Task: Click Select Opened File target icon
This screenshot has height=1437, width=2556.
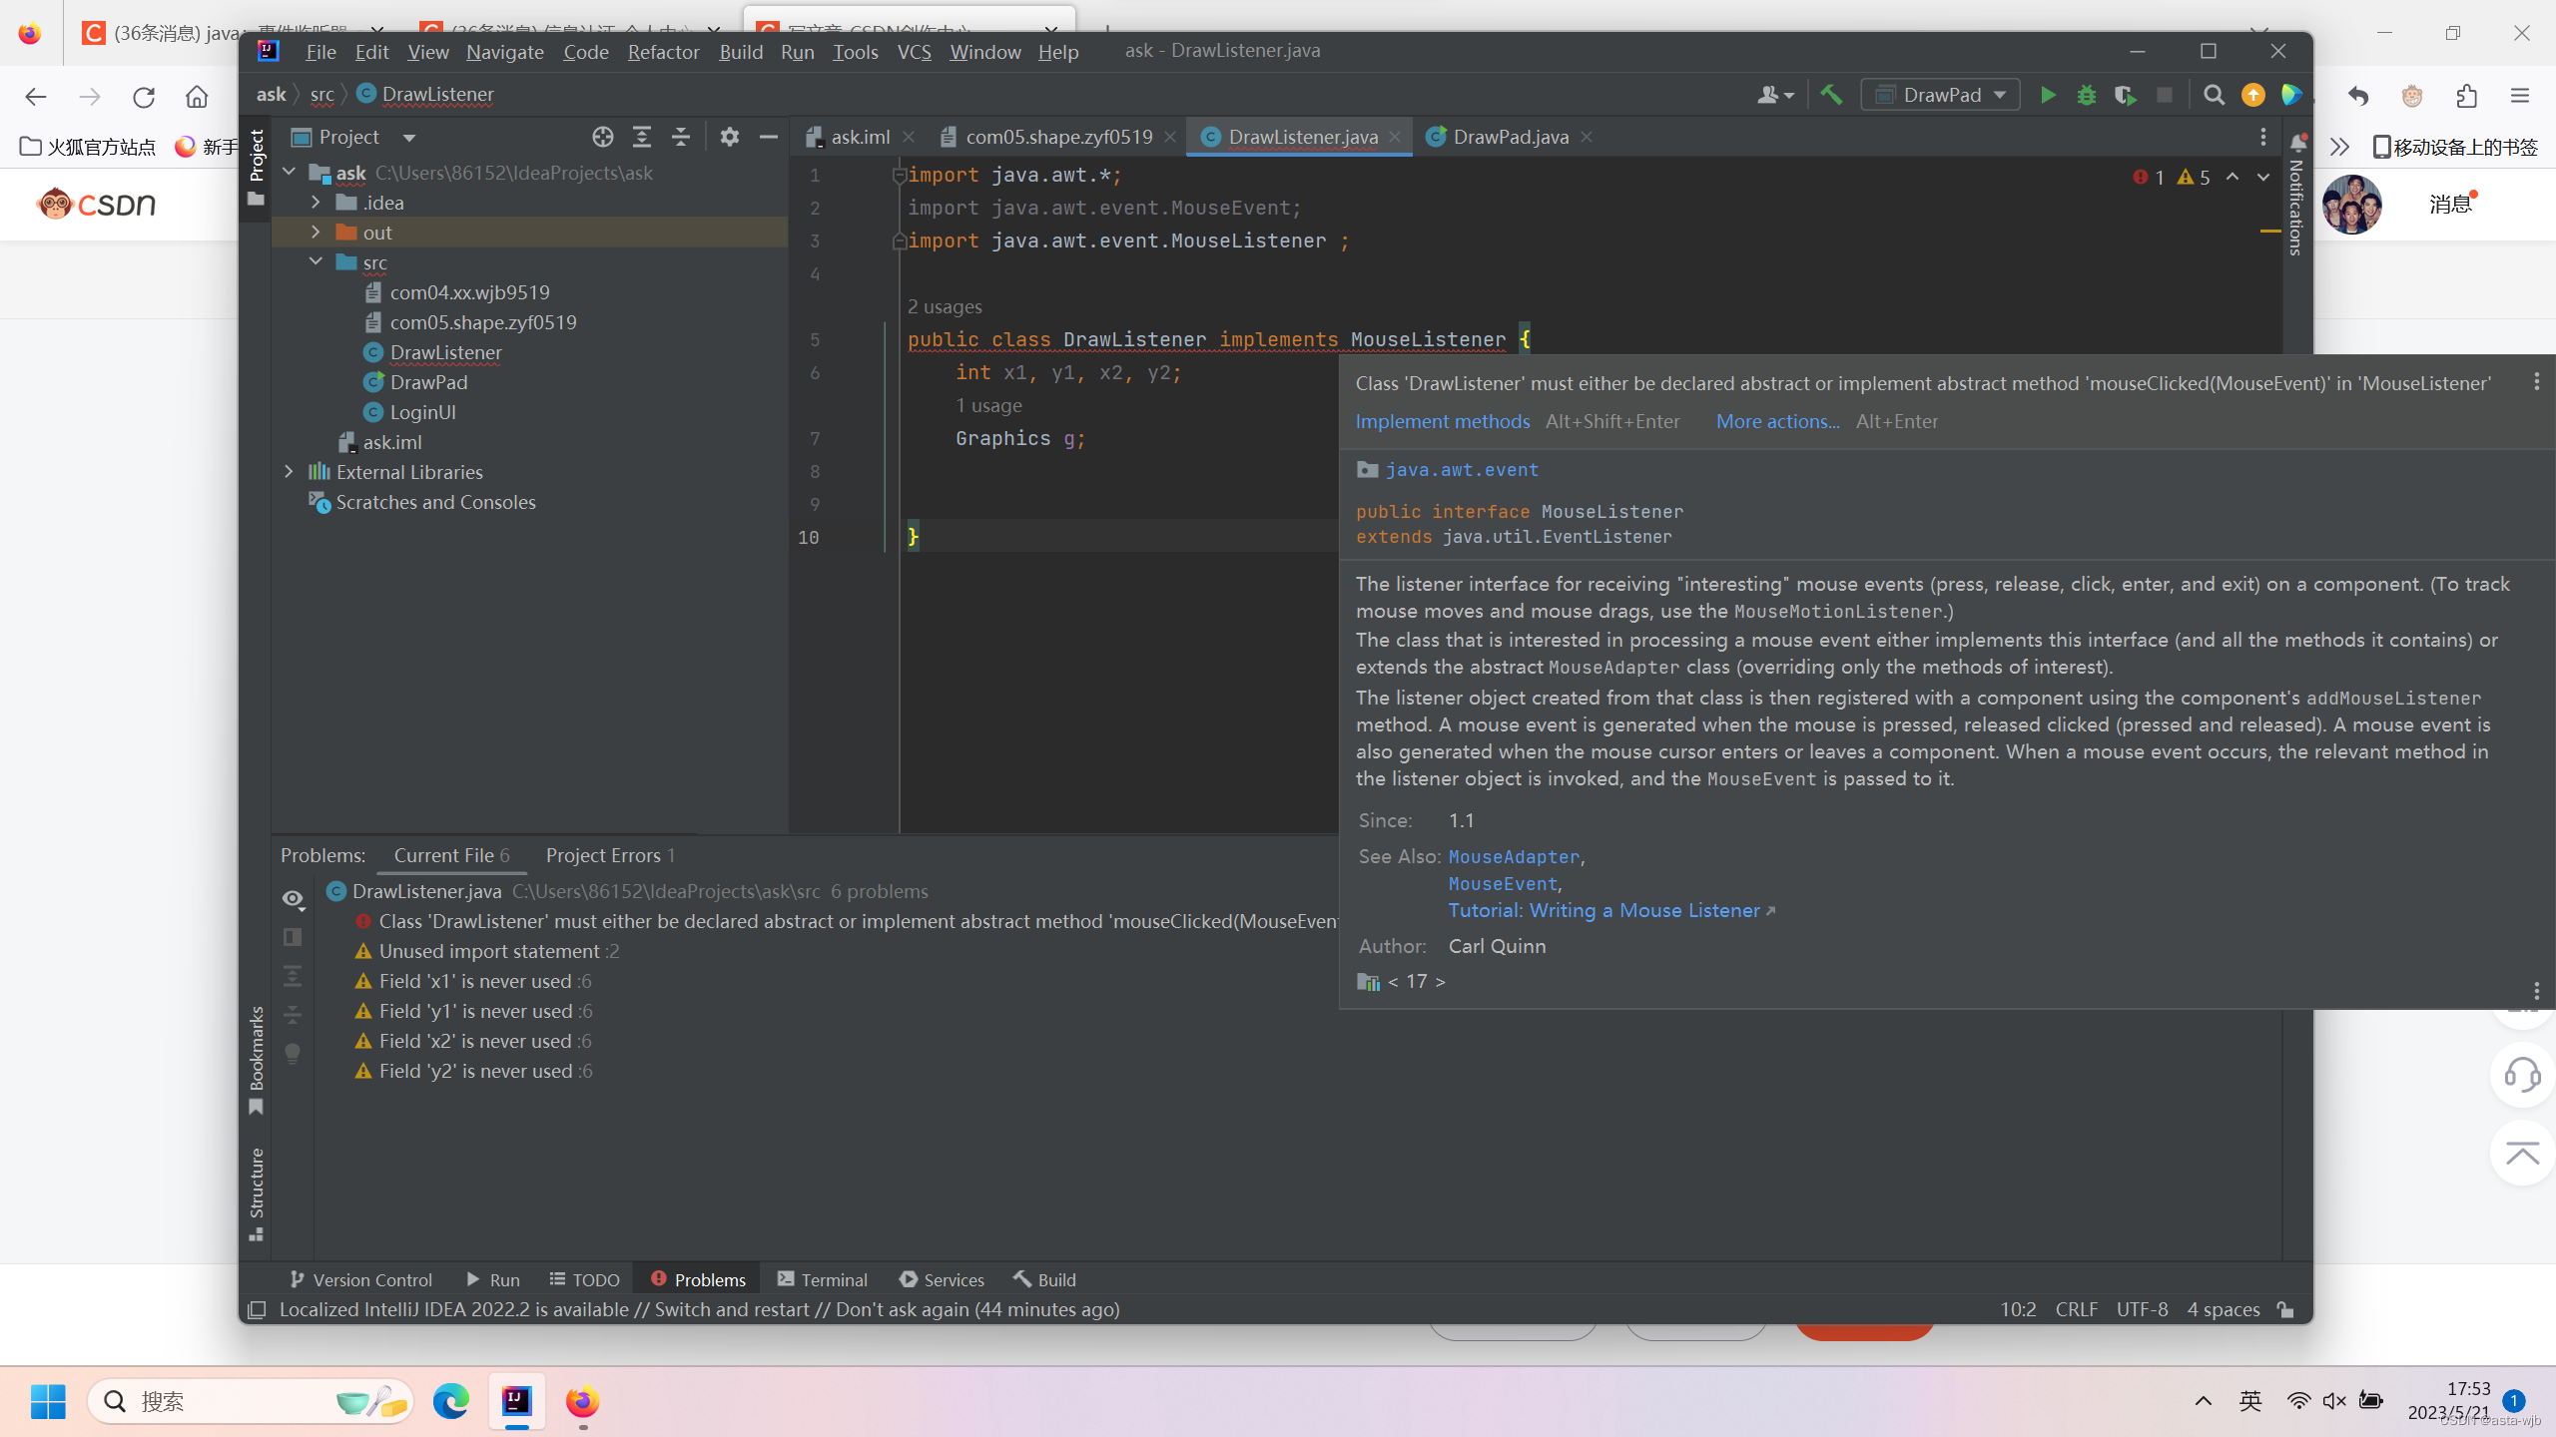Action: click(602, 137)
